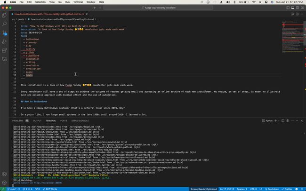
Task: Open the Explorer view in activity bar
Action: [x=4, y=15]
